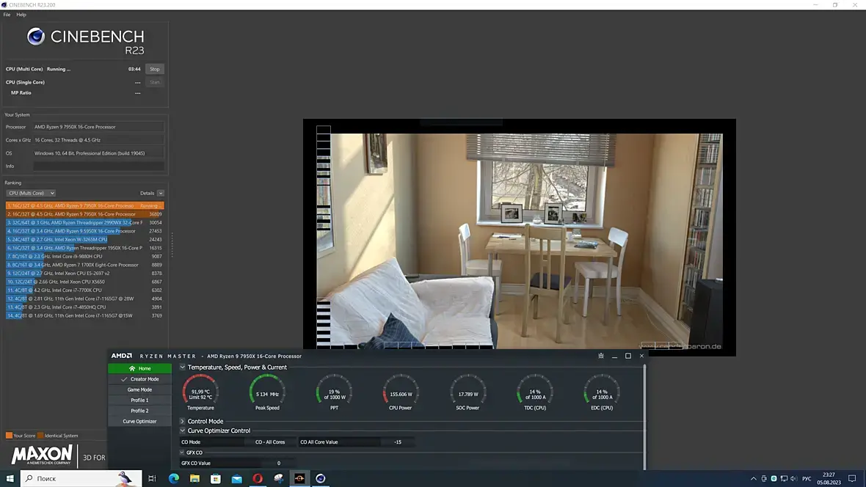Select the Processor field showing AMD Ryzen 9 7950X
866x487 pixels.
(98, 127)
